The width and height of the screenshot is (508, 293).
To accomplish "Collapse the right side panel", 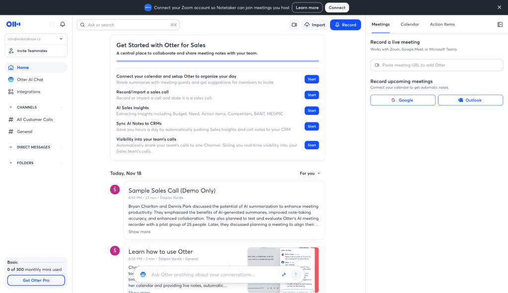I will coord(500,24).
